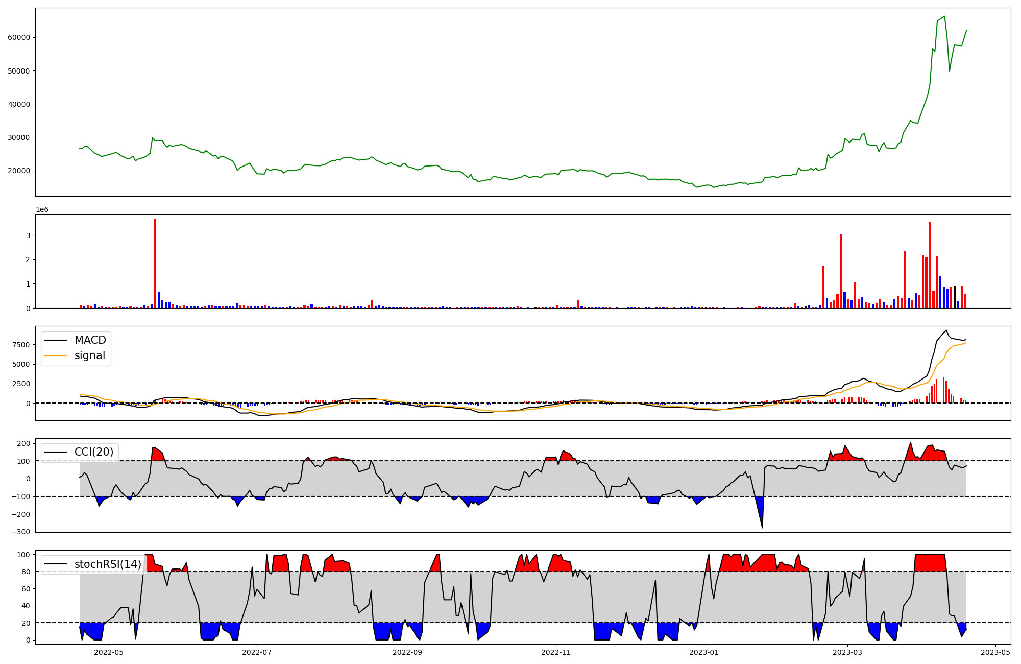The image size is (1021, 664).
Task: Click the black MACD line sample in legend
Action: pos(56,340)
